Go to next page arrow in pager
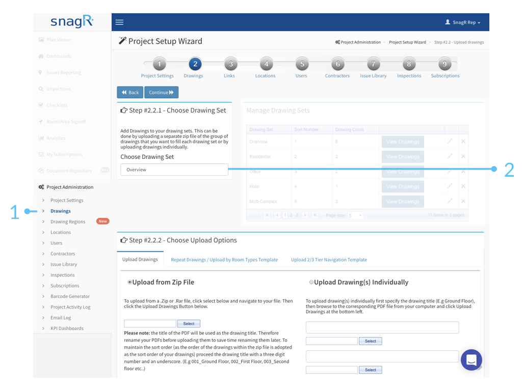 (x=305, y=215)
